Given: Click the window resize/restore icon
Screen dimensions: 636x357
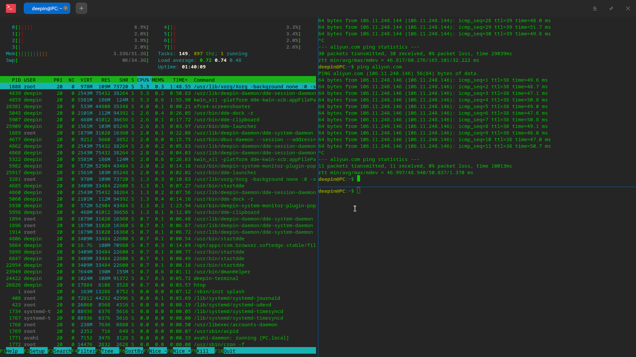Looking at the screenshot, I should coord(611,8).
